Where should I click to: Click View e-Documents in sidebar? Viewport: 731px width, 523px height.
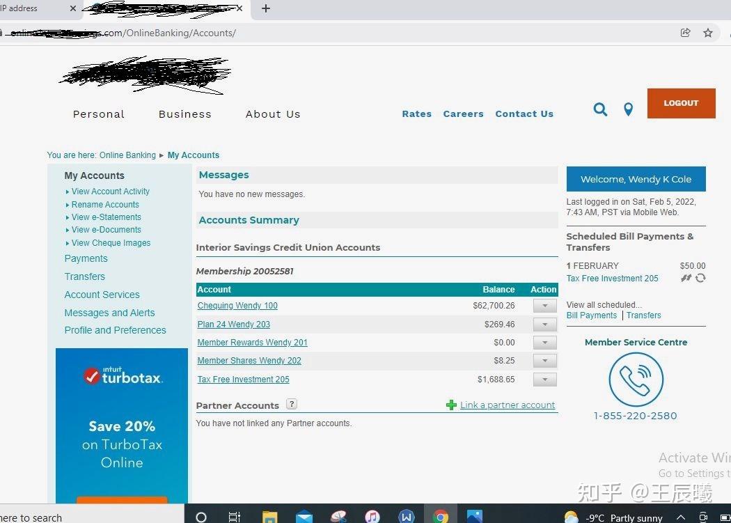click(x=107, y=230)
